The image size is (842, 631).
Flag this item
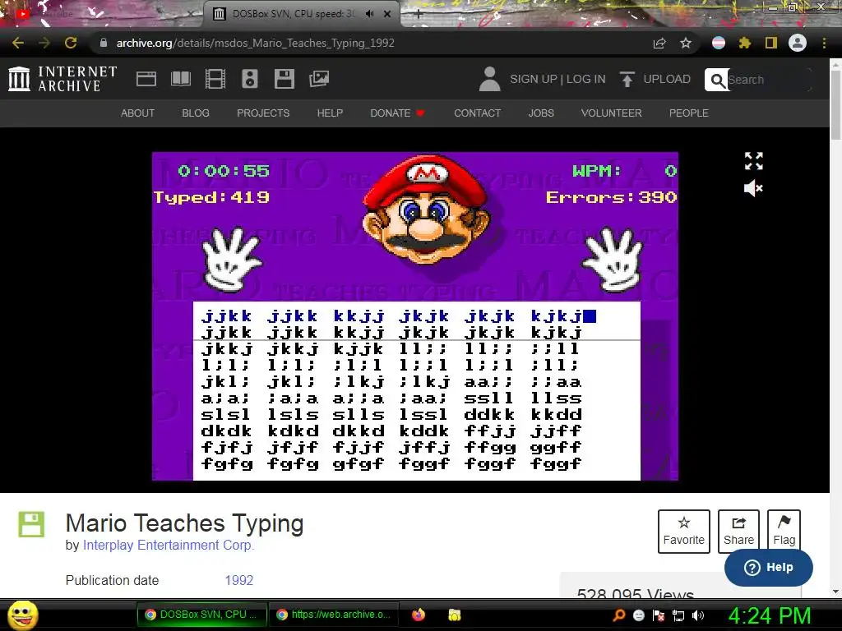pos(784,532)
